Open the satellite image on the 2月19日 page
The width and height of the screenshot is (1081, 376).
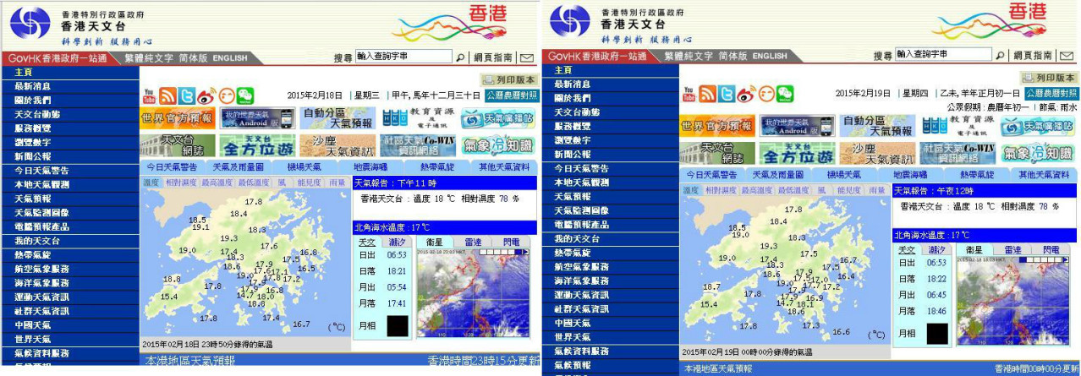click(x=1014, y=301)
